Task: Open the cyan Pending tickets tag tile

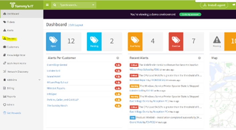Action: pyautogui.click(x=94, y=41)
